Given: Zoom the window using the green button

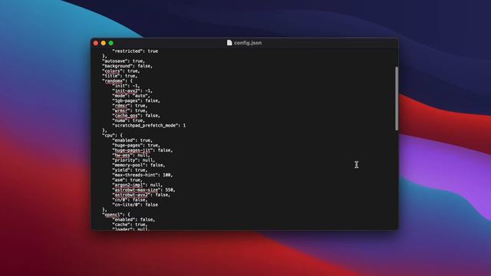Looking at the screenshot, I should pyautogui.click(x=110, y=43).
